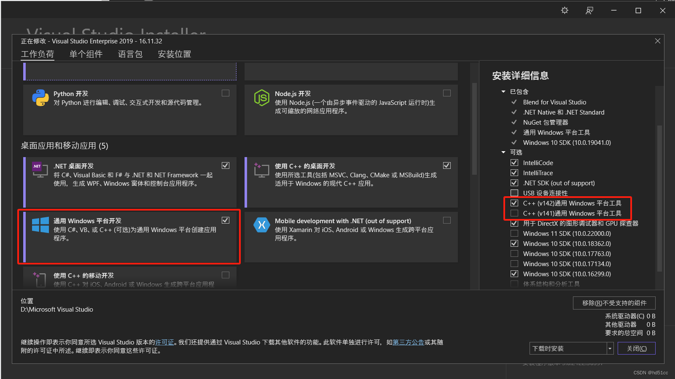Screen dimensions: 675x379
Task: Uncheck the IntelliCode optional component
Action: click(514, 163)
